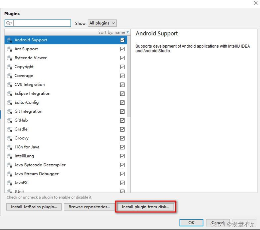
Task: Uncheck the Java Stream Debugger checkbox
Action: point(122,174)
